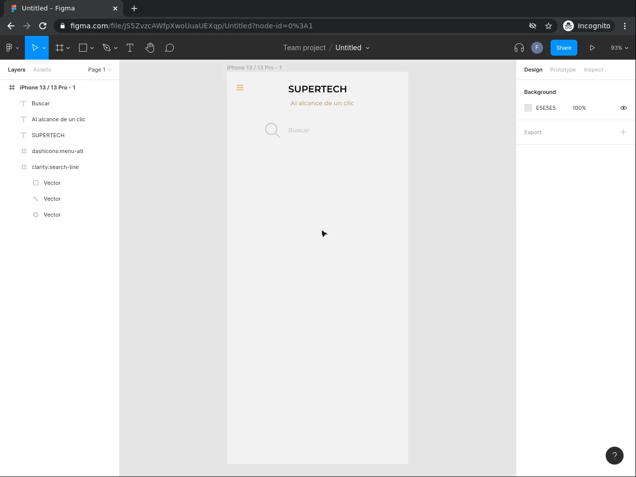Click the user avatar F
This screenshot has height=477, width=636.
click(x=537, y=48)
